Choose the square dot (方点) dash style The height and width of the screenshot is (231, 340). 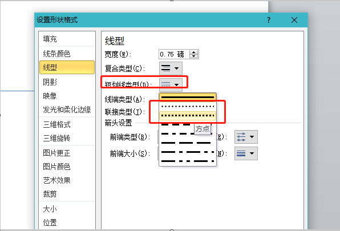point(188,115)
